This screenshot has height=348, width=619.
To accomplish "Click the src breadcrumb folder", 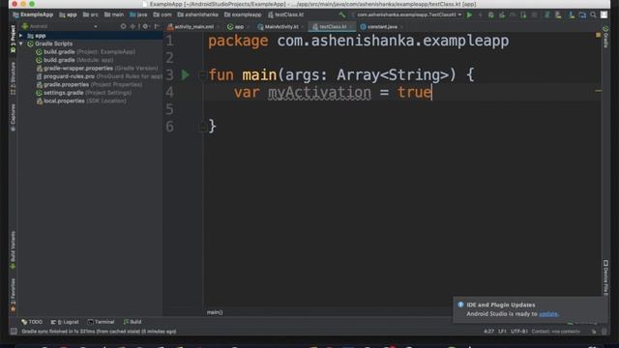I will tap(91, 15).
